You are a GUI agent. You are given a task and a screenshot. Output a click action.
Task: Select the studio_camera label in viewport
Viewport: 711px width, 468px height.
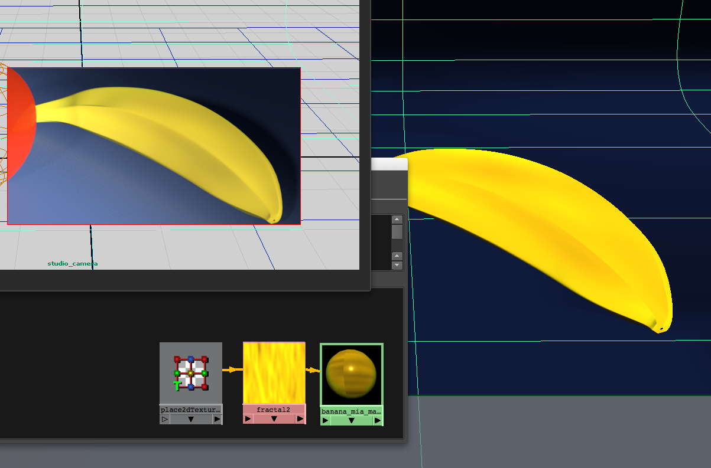tap(73, 264)
